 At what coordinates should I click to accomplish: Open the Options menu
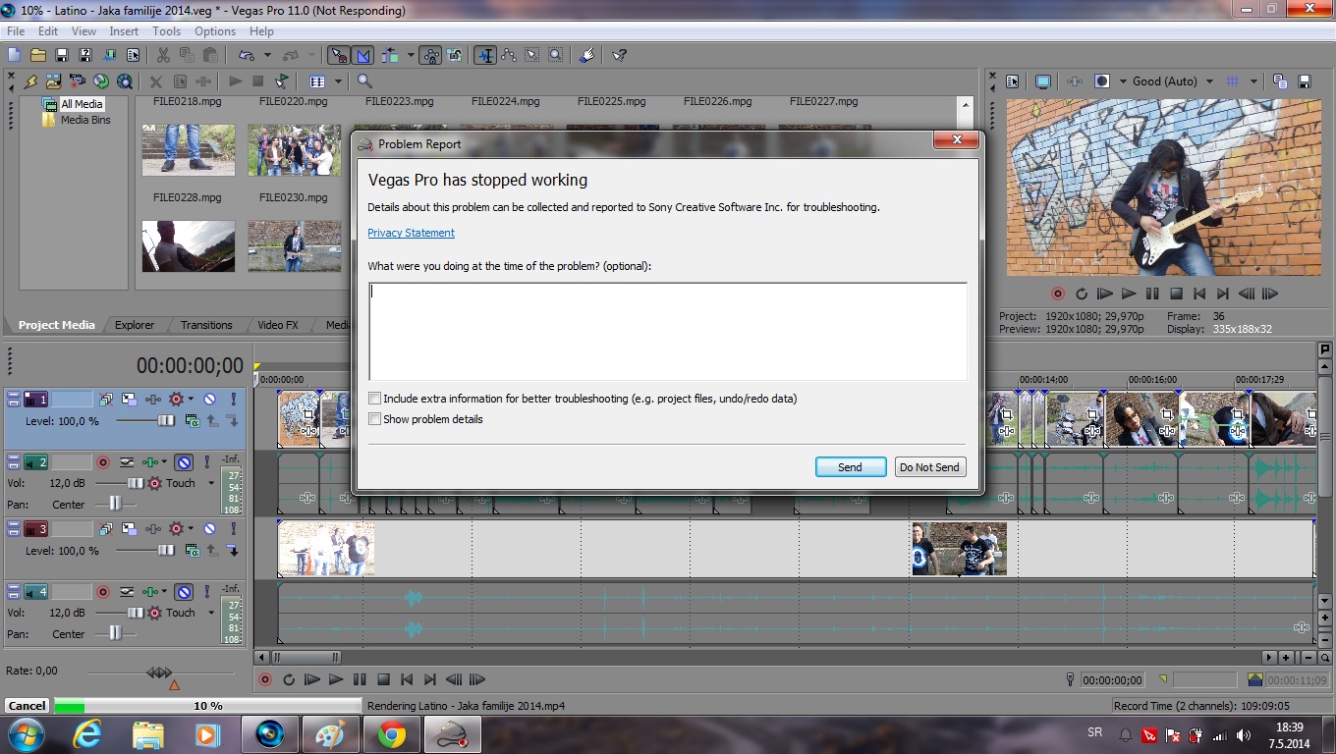pos(215,31)
